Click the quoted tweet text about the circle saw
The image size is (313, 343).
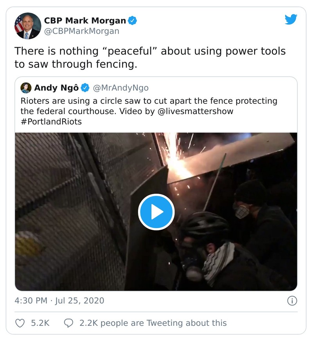(149, 101)
